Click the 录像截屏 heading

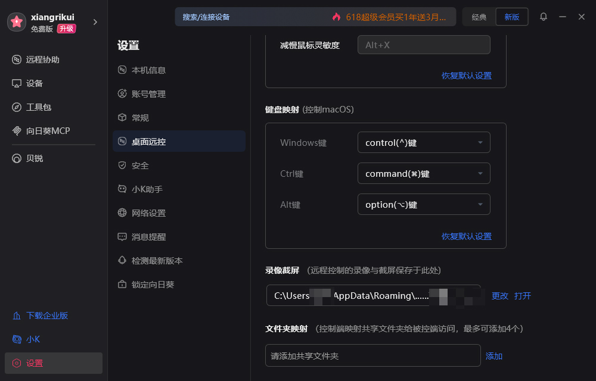(282, 270)
